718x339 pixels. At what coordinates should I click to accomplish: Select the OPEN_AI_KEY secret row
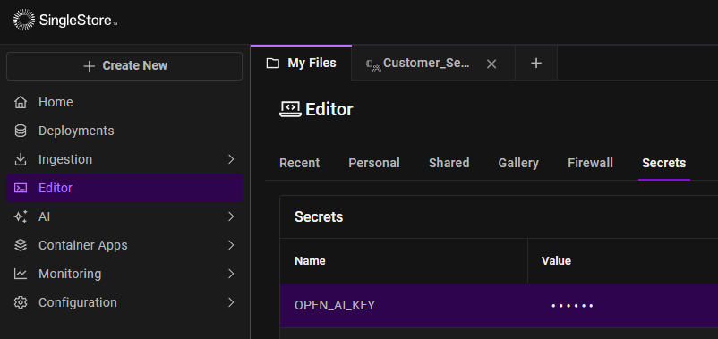(x=499, y=305)
